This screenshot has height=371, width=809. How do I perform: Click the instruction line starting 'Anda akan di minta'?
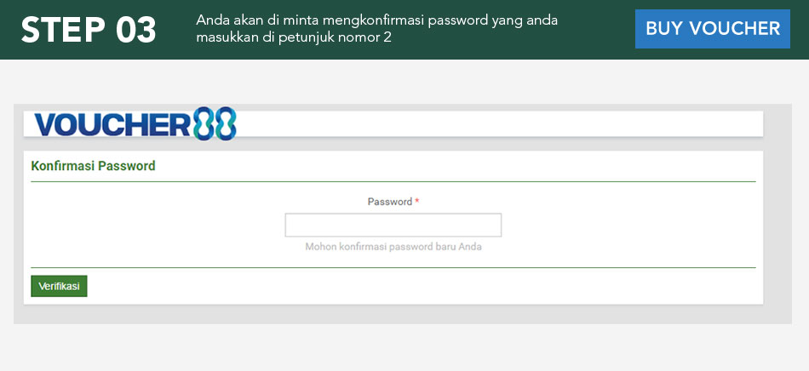[376, 20]
